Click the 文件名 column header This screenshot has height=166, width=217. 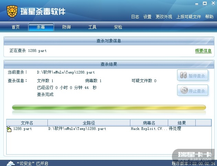[27, 123]
